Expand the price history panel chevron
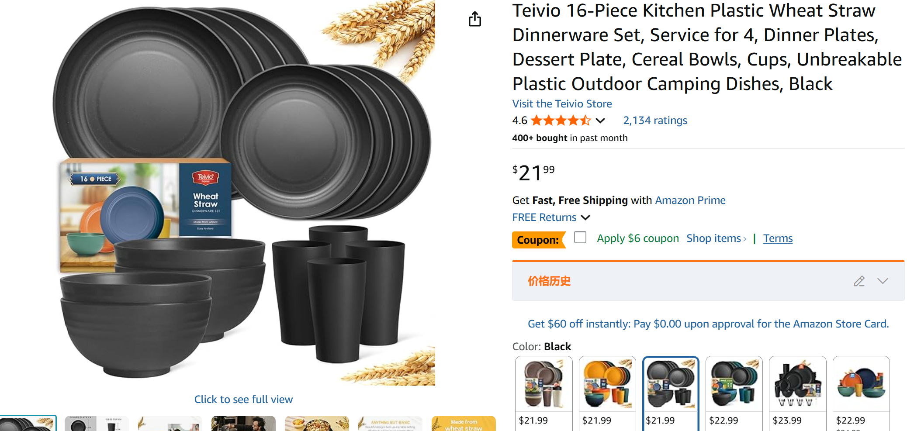The height and width of the screenshot is (431, 907). [x=883, y=281]
